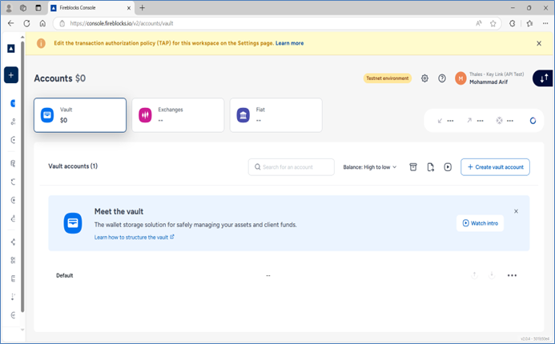The image size is (555, 344).
Task: Open a new browser tab
Action: click(142, 8)
